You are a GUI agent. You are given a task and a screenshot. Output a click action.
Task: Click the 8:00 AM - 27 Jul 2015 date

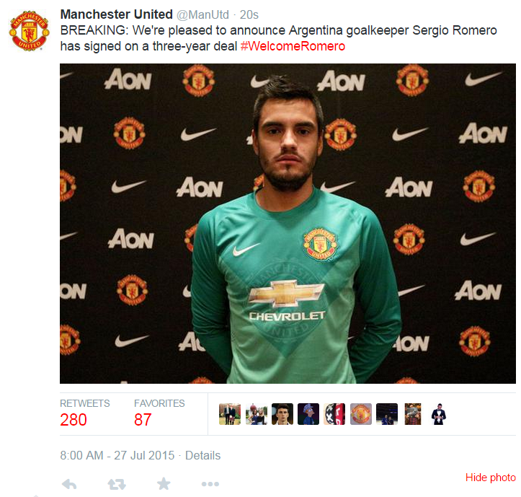click(x=117, y=455)
